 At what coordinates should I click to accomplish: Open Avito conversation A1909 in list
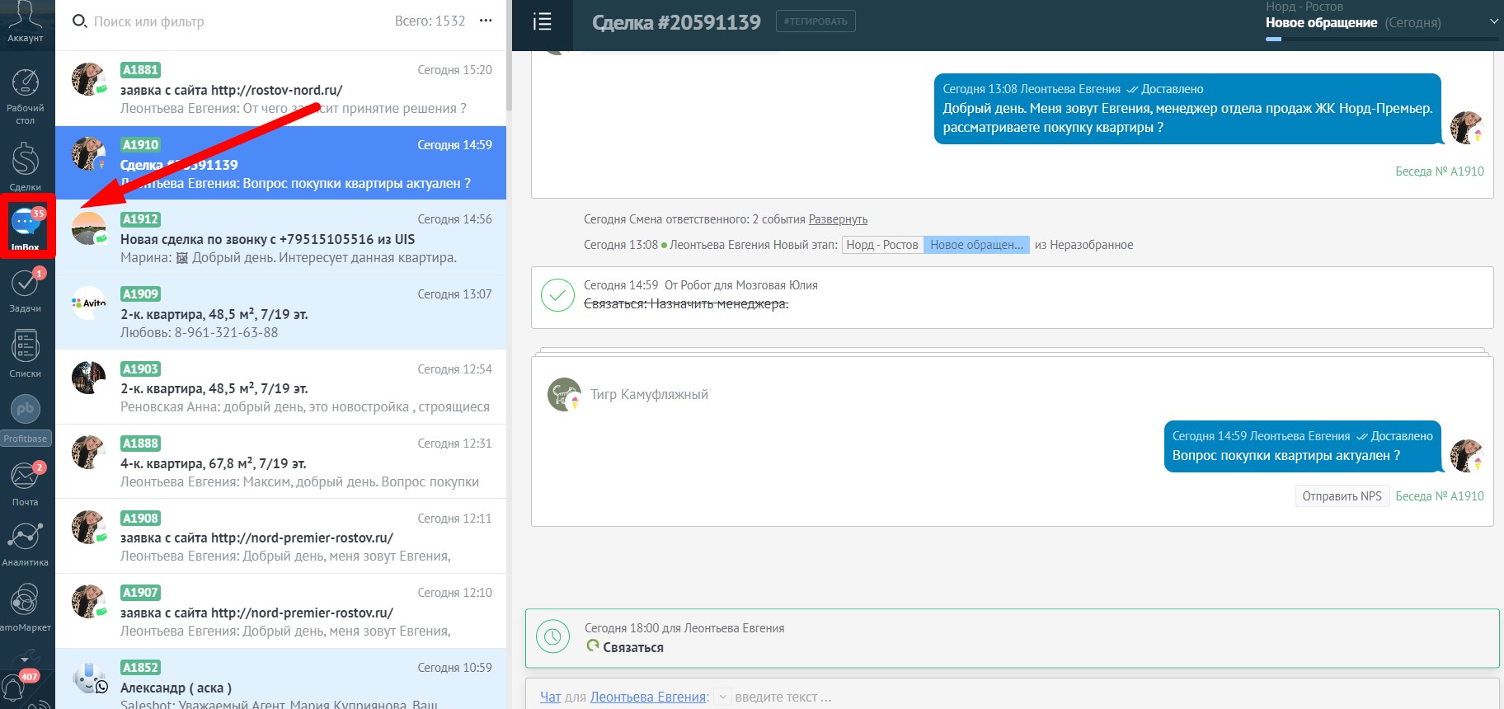click(280, 312)
